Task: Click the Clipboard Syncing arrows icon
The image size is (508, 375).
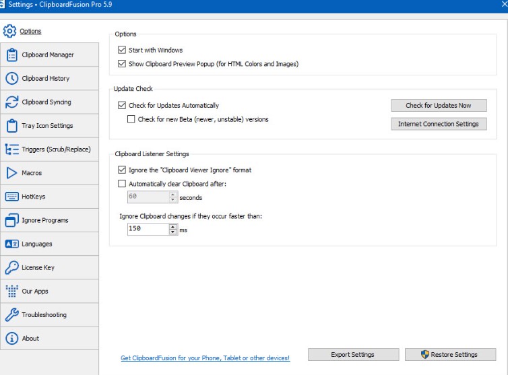Action: click(11, 102)
